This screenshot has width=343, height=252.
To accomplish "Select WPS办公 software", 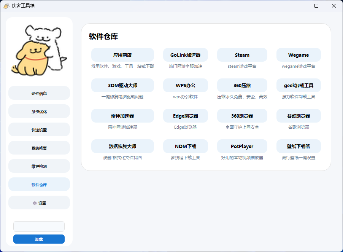I will click(186, 85).
